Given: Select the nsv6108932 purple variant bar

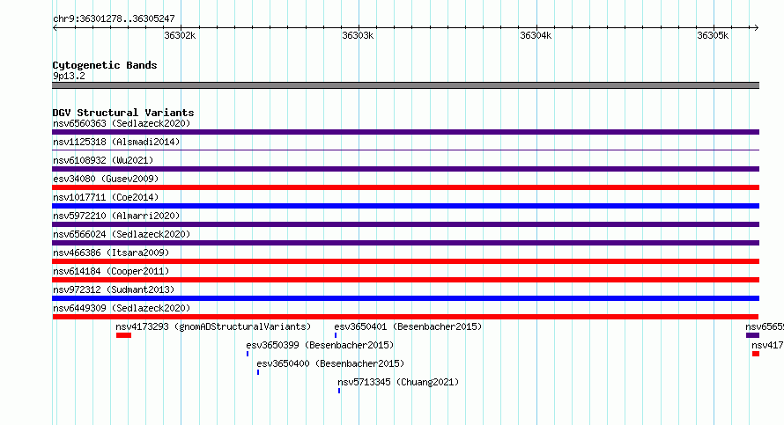Looking at the screenshot, I should pyautogui.click(x=405, y=169).
